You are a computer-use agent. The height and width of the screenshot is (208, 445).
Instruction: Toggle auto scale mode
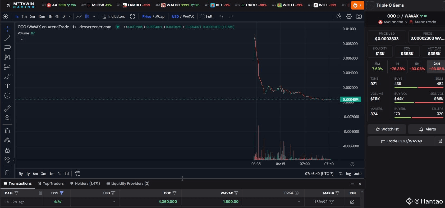(357, 174)
